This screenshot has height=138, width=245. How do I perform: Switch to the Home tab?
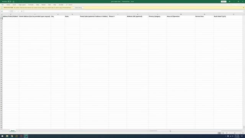(8, 5)
